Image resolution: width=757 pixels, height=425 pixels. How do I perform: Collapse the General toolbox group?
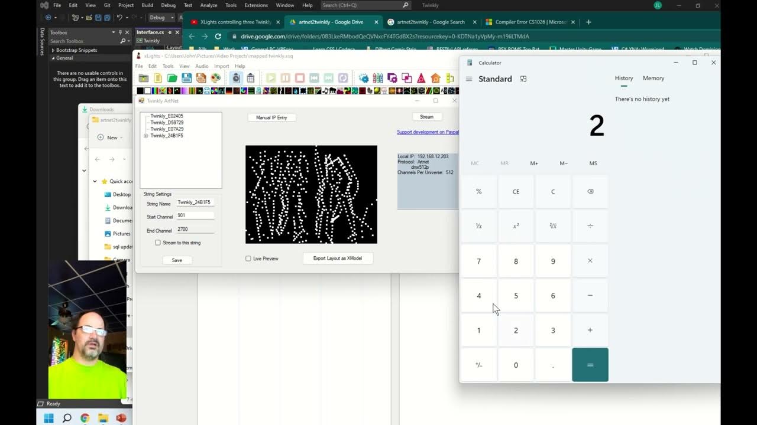point(53,58)
